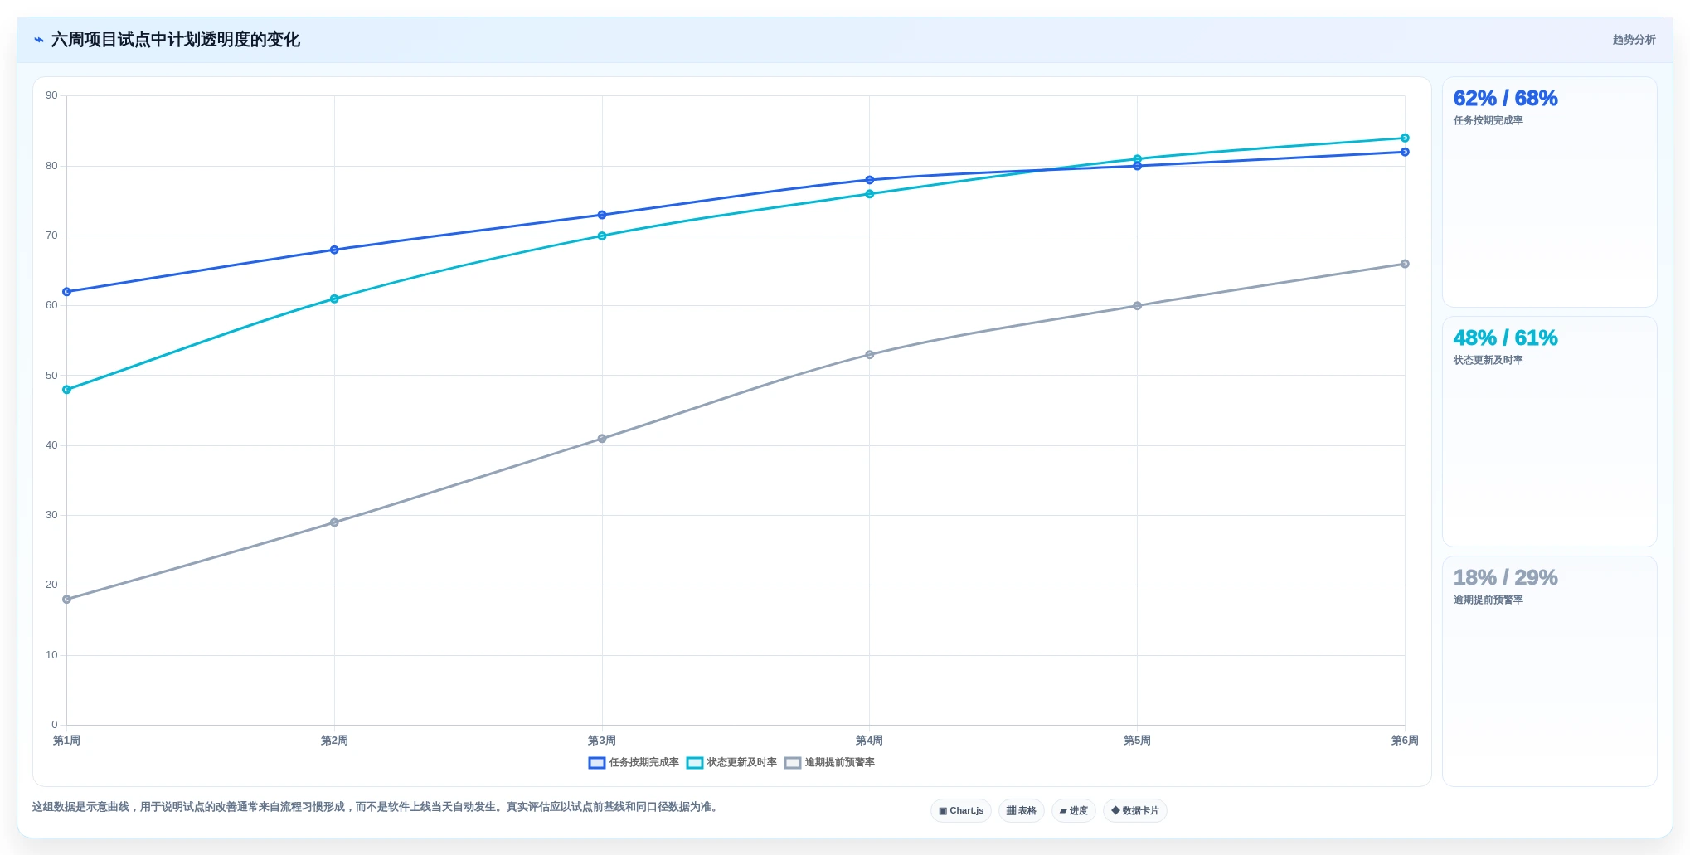Image resolution: width=1690 pixels, height=855 pixels.
Task: Click the Chart.js tag chip
Action: [960, 811]
